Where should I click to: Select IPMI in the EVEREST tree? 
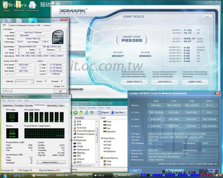coord(79,125)
